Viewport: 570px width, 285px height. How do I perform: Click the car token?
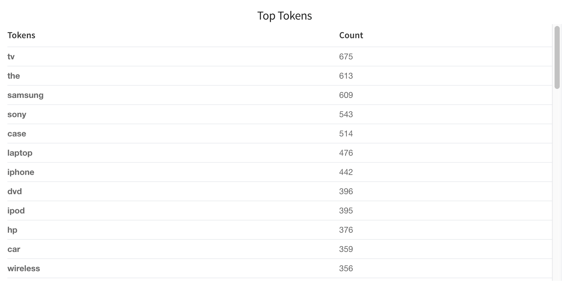[14, 249]
